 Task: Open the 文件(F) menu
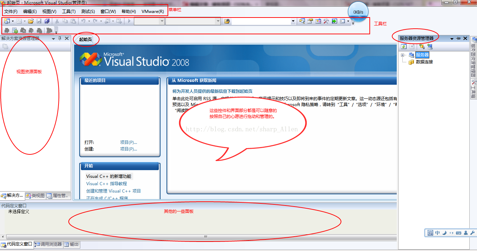click(11, 12)
